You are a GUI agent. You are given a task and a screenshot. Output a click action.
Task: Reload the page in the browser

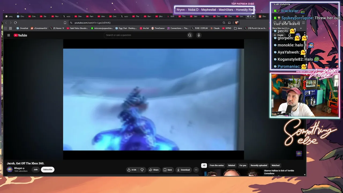(16, 23)
